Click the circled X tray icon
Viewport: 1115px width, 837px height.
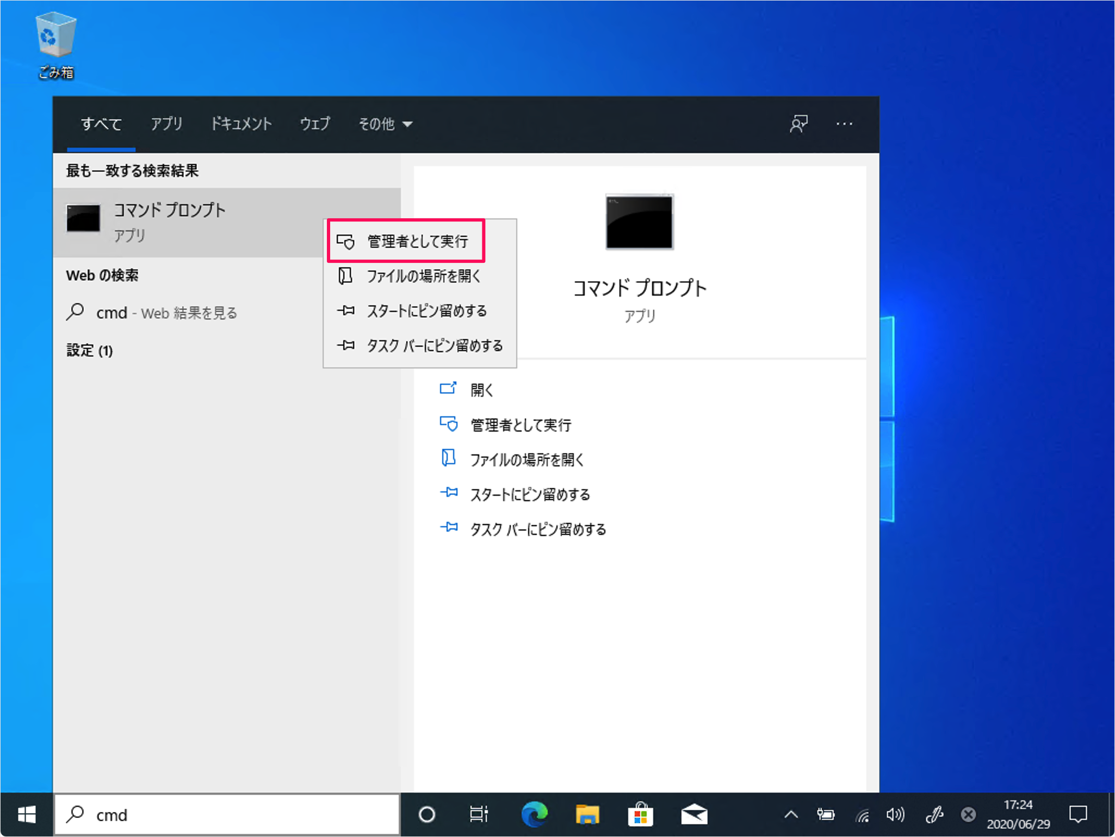pyautogui.click(x=968, y=815)
